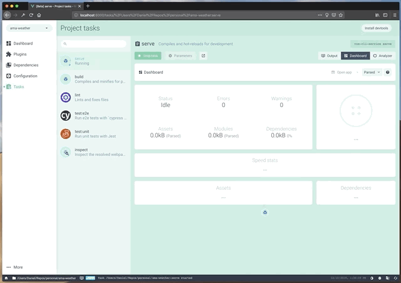Click the circular progress chart card

pyautogui.click(x=356, y=117)
